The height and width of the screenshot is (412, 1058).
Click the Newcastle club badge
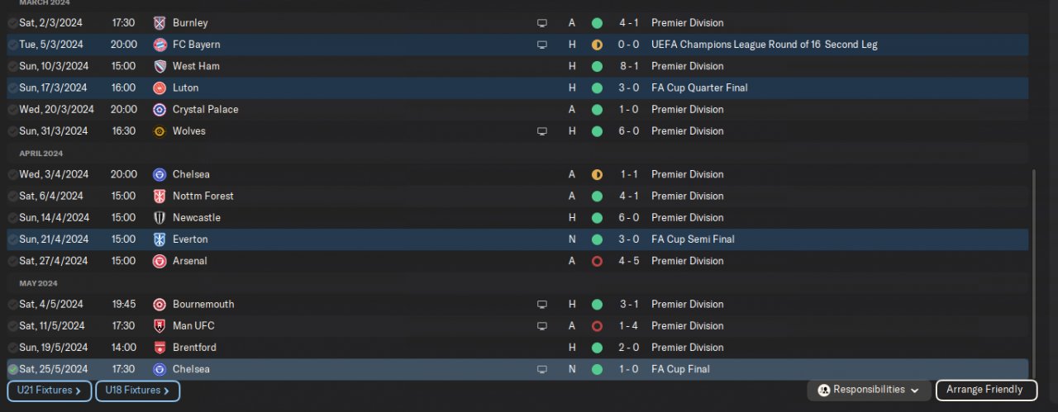click(160, 218)
